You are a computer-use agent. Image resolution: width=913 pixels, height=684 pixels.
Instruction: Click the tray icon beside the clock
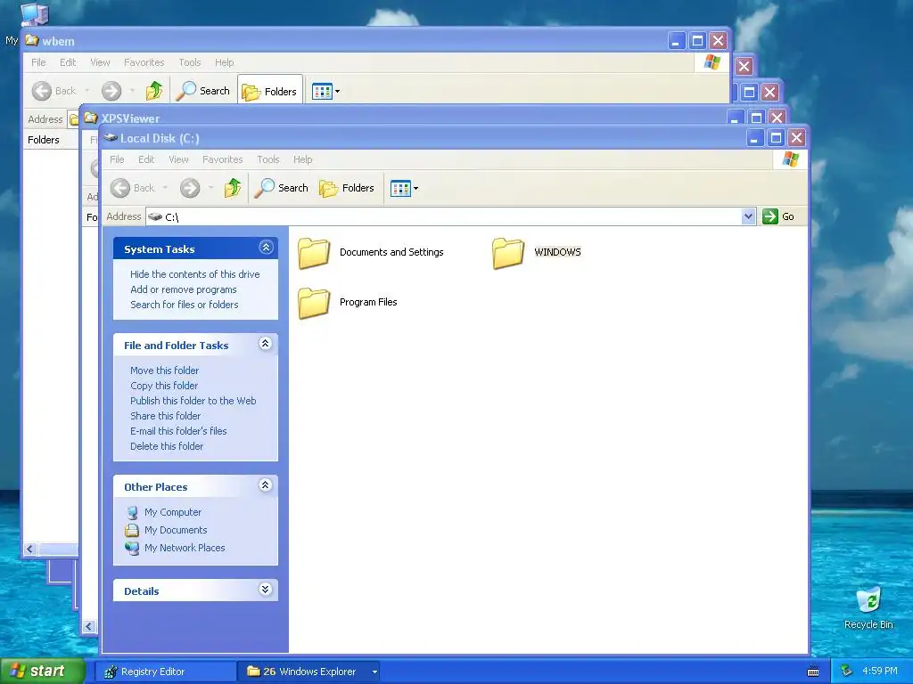pos(847,672)
